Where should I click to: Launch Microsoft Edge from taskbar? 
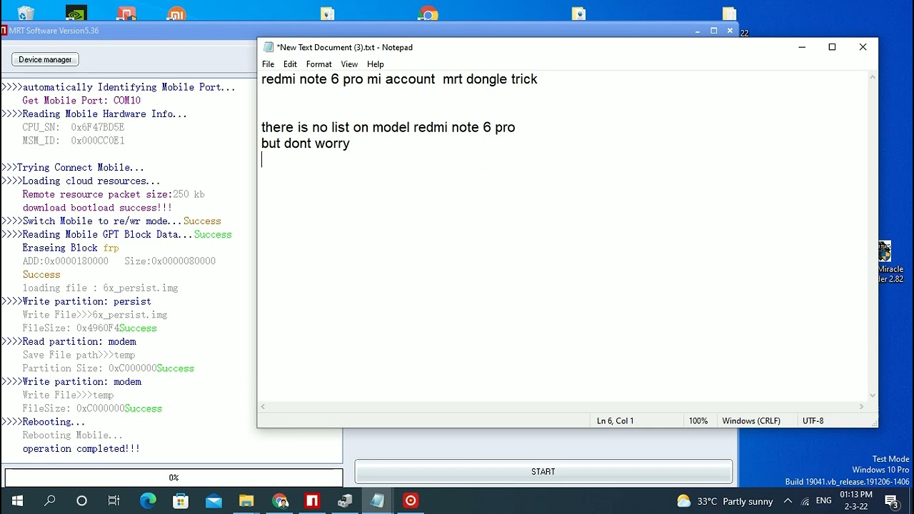(x=148, y=501)
